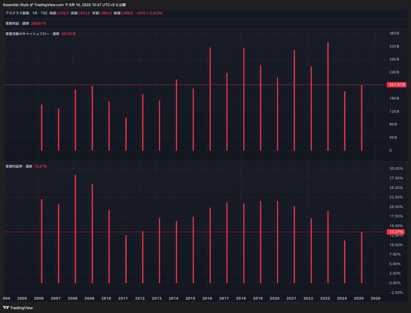Click the 120B axis label
This screenshot has width=411, height=313.
(394, 112)
